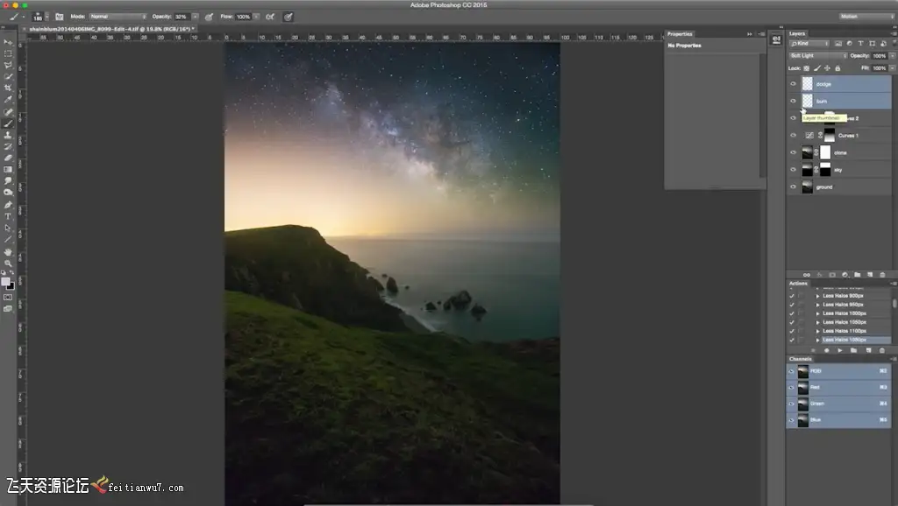The image size is (898, 506).
Task: Select the Type tool in the toolbar
Action: pos(8,215)
